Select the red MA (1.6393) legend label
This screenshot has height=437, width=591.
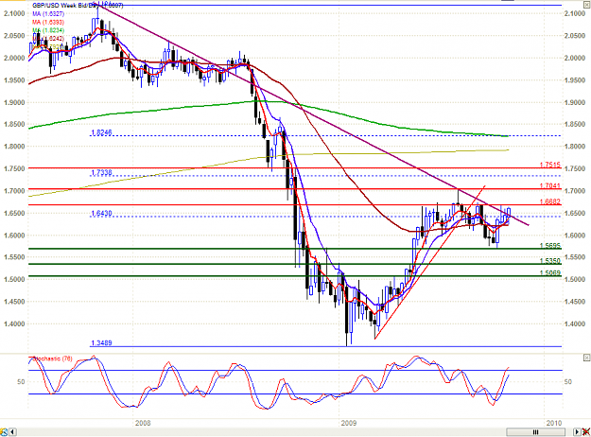pyautogui.click(x=48, y=23)
